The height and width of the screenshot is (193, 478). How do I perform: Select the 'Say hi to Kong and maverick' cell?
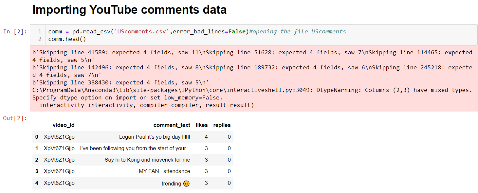(x=147, y=160)
